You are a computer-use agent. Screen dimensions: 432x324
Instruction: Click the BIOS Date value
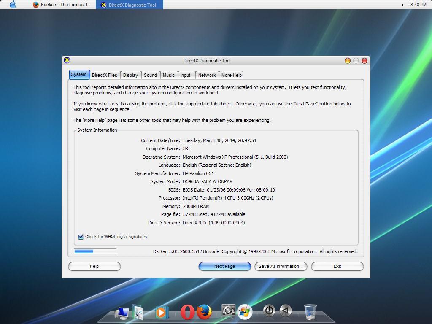pos(229,190)
